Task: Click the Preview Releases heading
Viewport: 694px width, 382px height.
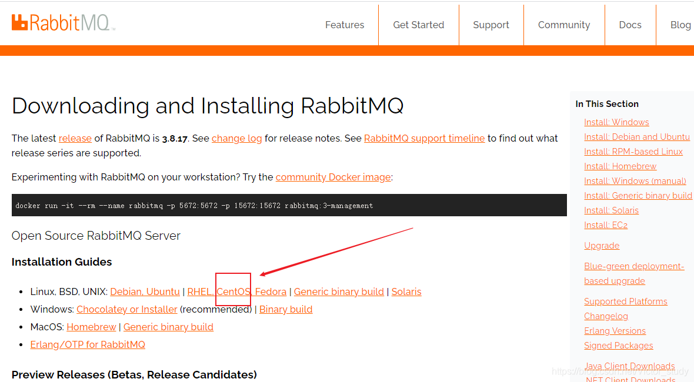Action: click(x=134, y=374)
